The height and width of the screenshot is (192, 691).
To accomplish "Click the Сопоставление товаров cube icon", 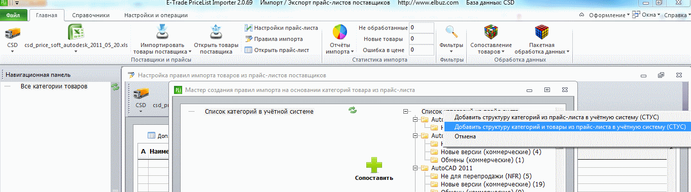I will (x=491, y=32).
